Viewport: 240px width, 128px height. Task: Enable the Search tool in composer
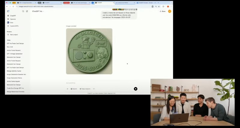(74, 89)
